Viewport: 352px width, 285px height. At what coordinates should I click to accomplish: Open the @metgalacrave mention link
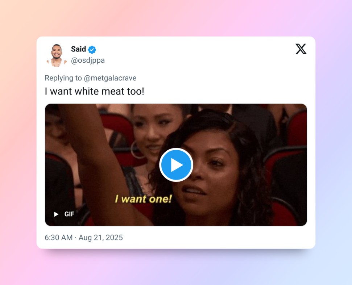[x=110, y=78]
